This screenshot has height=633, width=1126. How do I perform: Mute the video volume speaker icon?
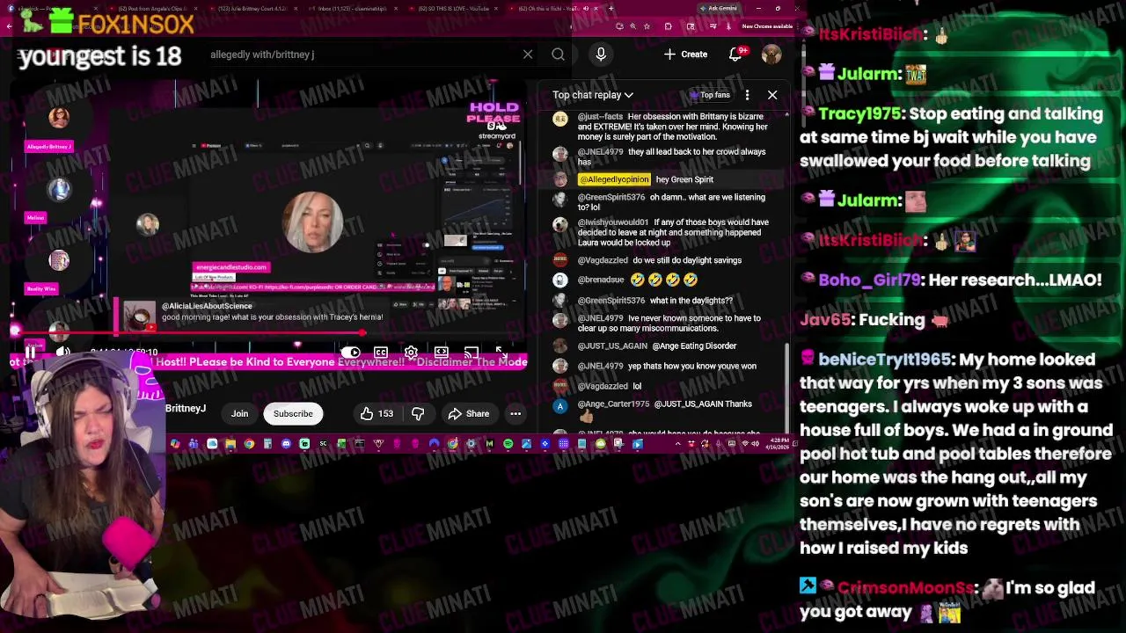click(x=62, y=353)
